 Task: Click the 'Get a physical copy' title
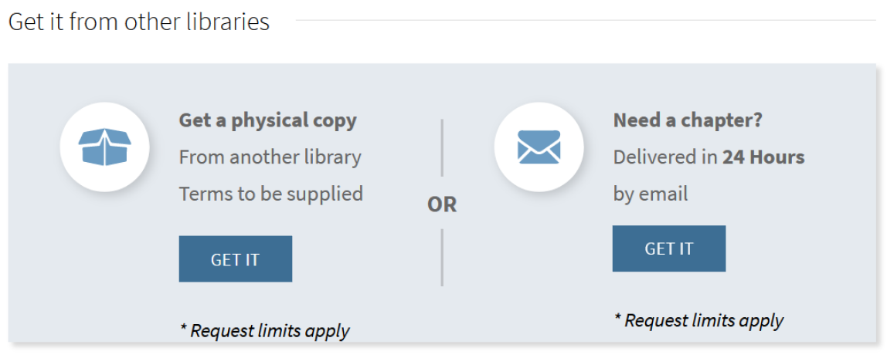(267, 120)
